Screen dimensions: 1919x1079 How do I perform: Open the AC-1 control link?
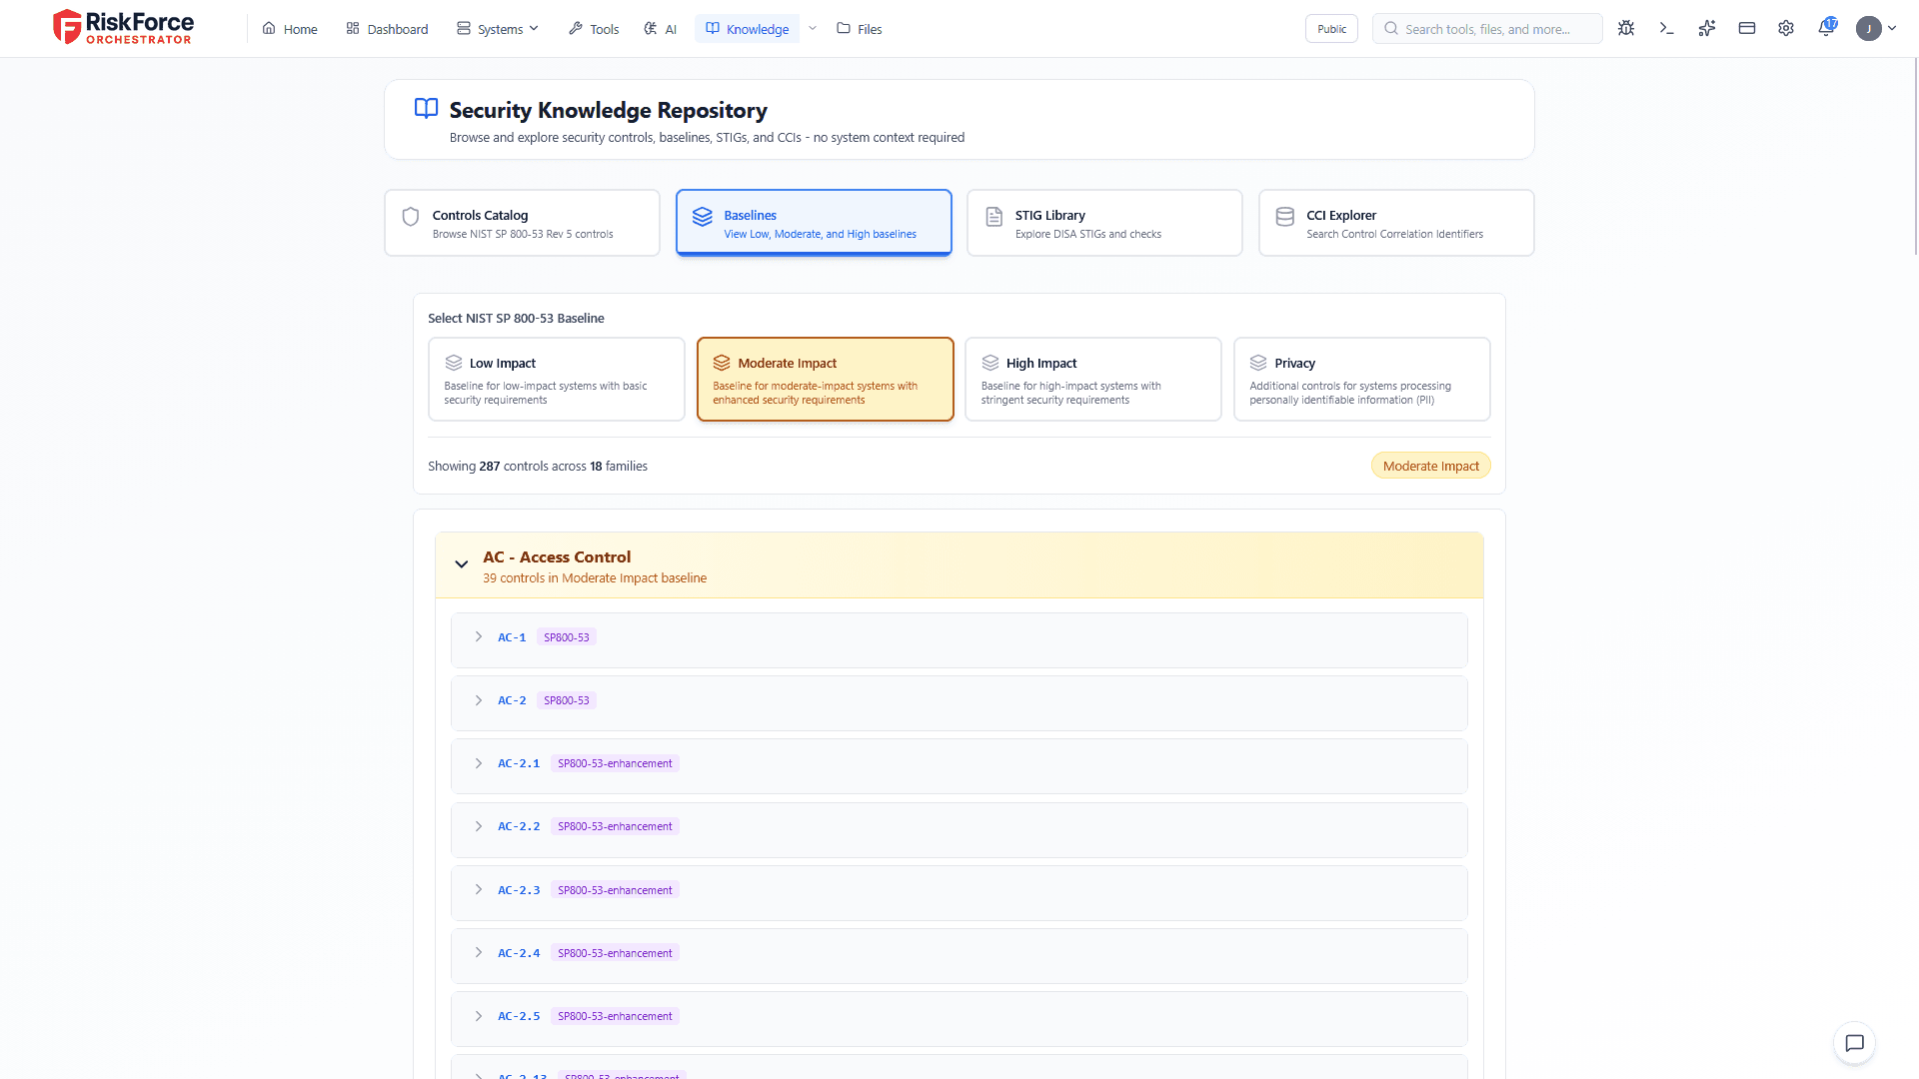pos(511,636)
